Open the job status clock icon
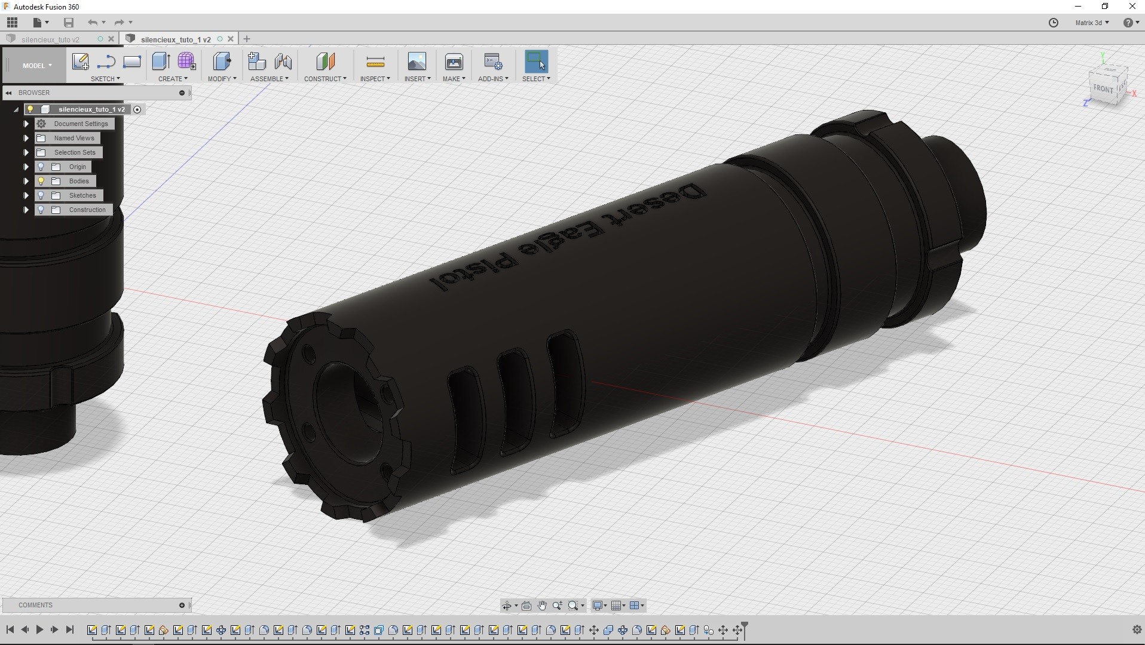1145x645 pixels. [x=1054, y=23]
